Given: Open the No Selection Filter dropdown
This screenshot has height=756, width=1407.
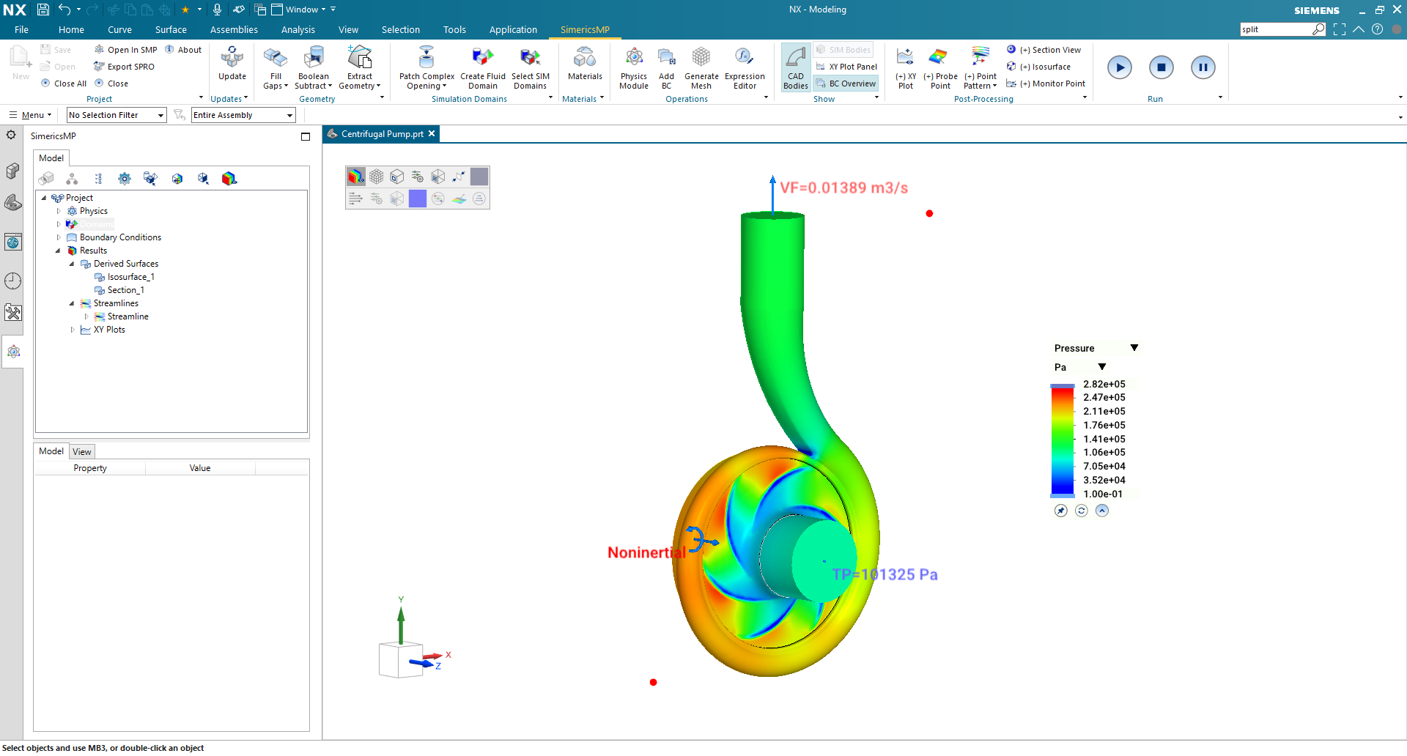Looking at the screenshot, I should [160, 114].
